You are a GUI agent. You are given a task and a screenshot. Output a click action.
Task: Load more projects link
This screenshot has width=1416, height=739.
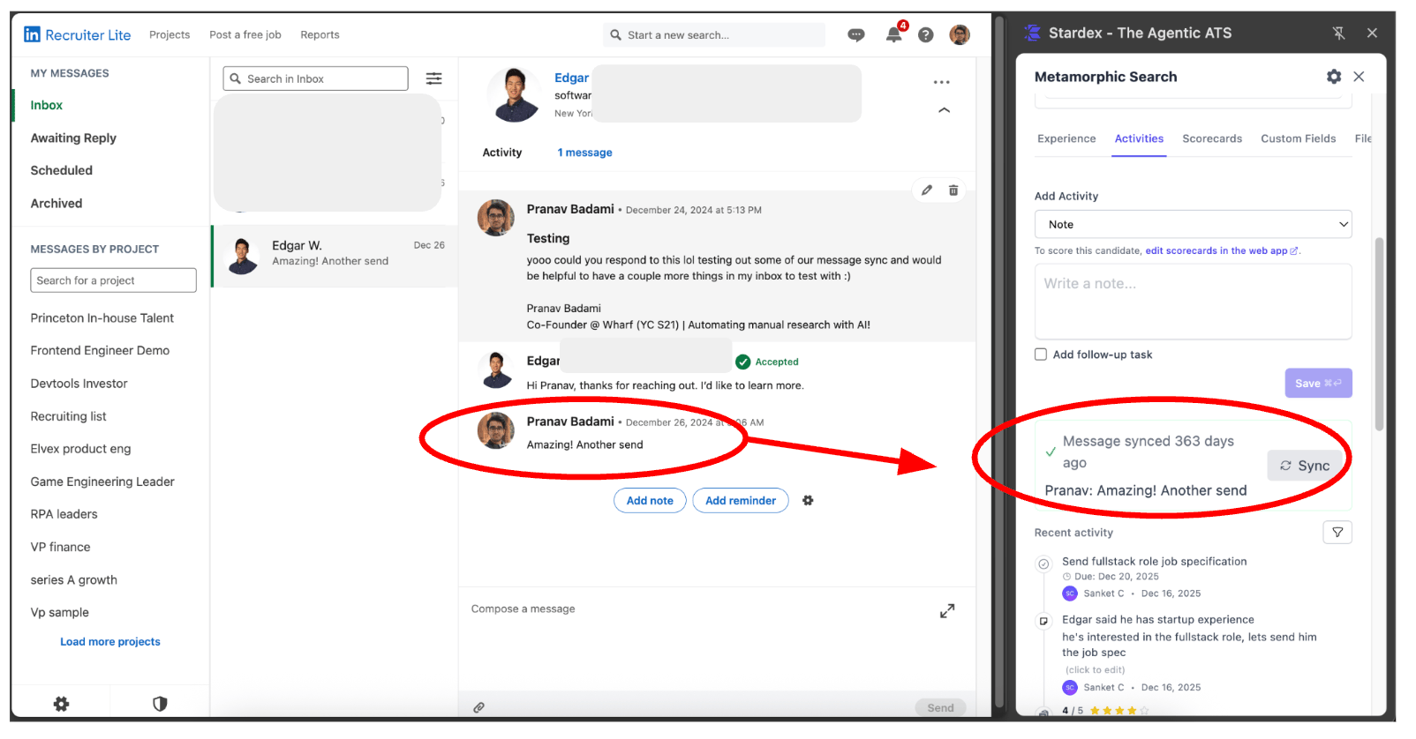(110, 642)
